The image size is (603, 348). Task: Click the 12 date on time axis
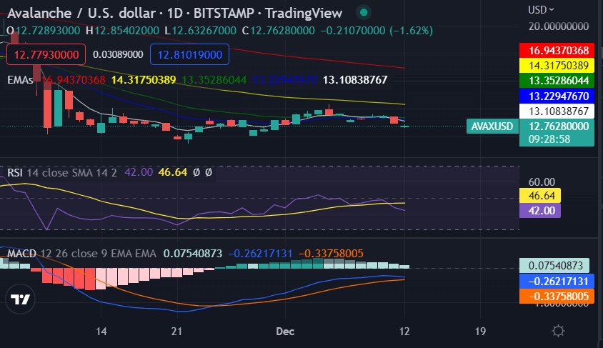click(x=404, y=331)
